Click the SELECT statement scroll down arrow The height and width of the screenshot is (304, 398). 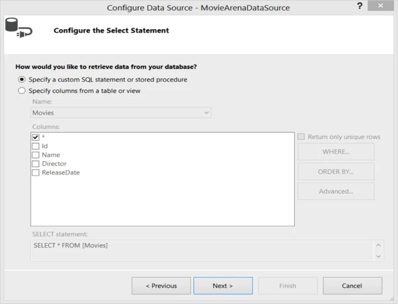378,256
